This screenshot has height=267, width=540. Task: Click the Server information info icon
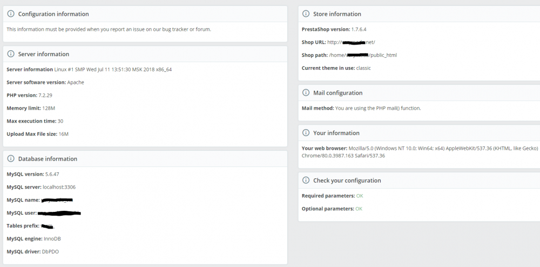tap(11, 54)
